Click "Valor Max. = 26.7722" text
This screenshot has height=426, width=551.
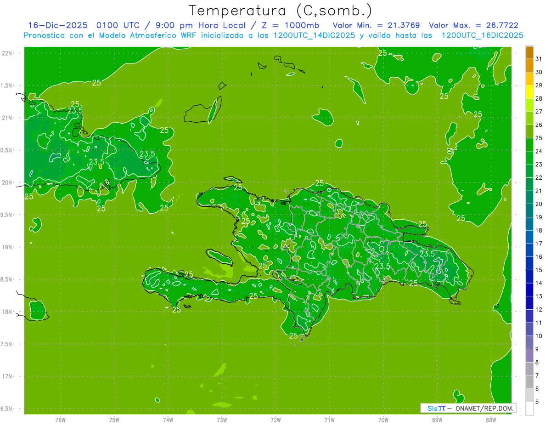click(x=473, y=25)
